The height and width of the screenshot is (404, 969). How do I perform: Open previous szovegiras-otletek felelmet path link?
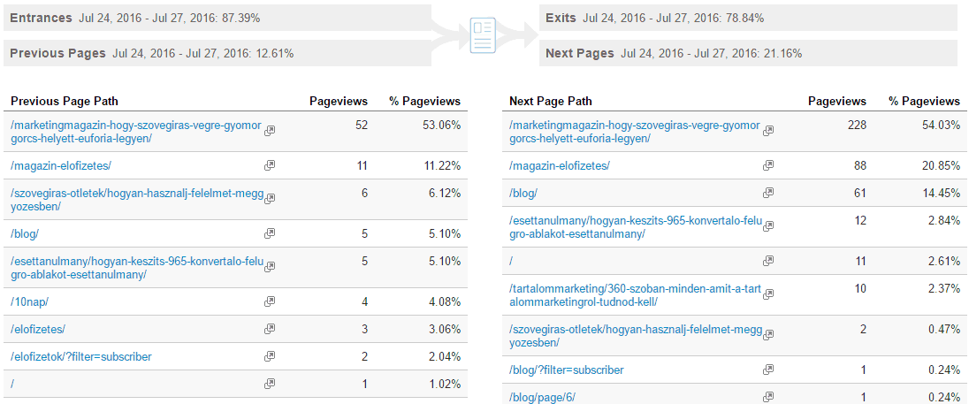coord(137,200)
